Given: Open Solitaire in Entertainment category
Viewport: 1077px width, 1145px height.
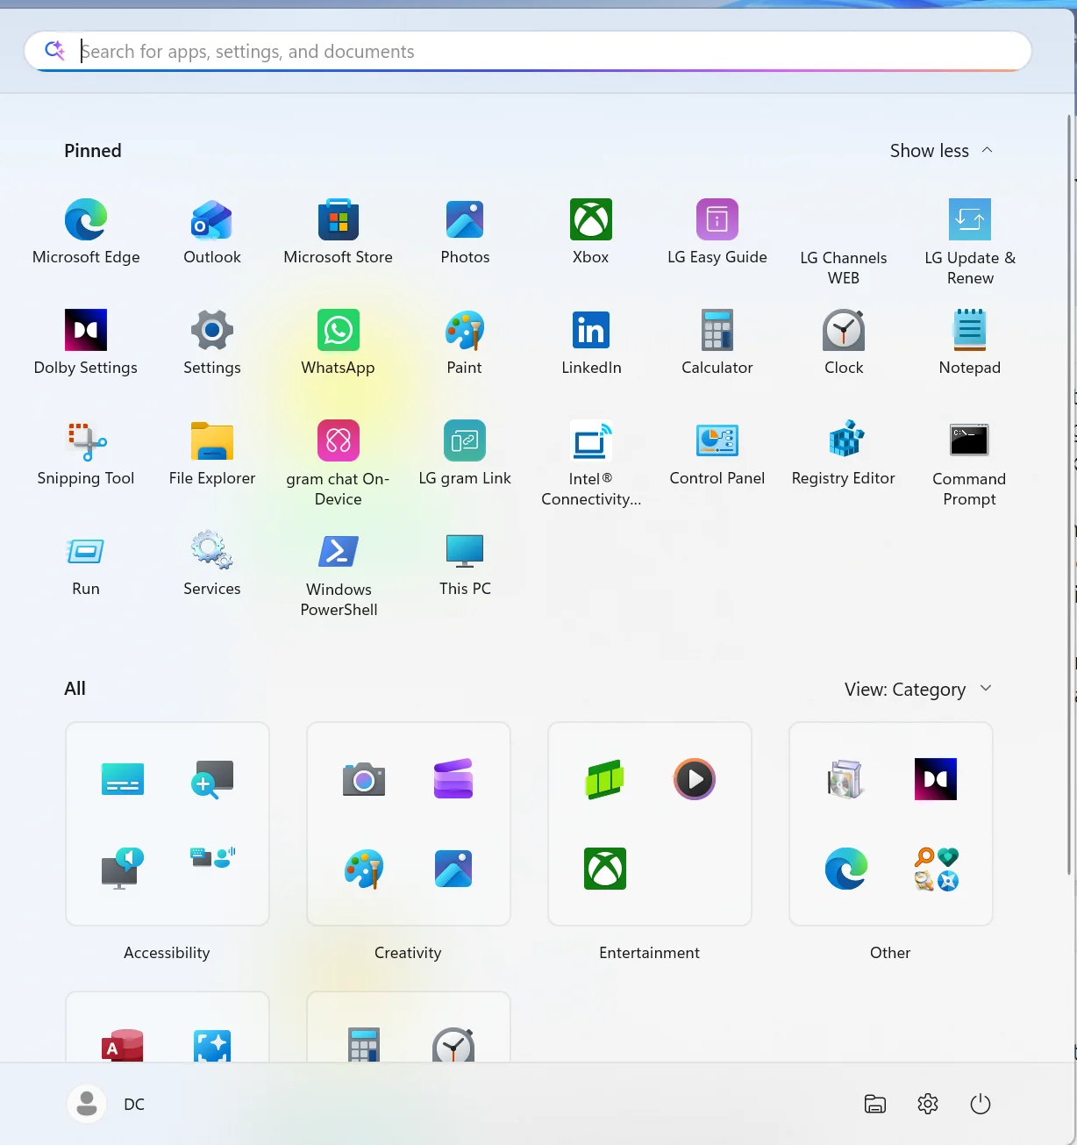Looking at the screenshot, I should (x=605, y=779).
